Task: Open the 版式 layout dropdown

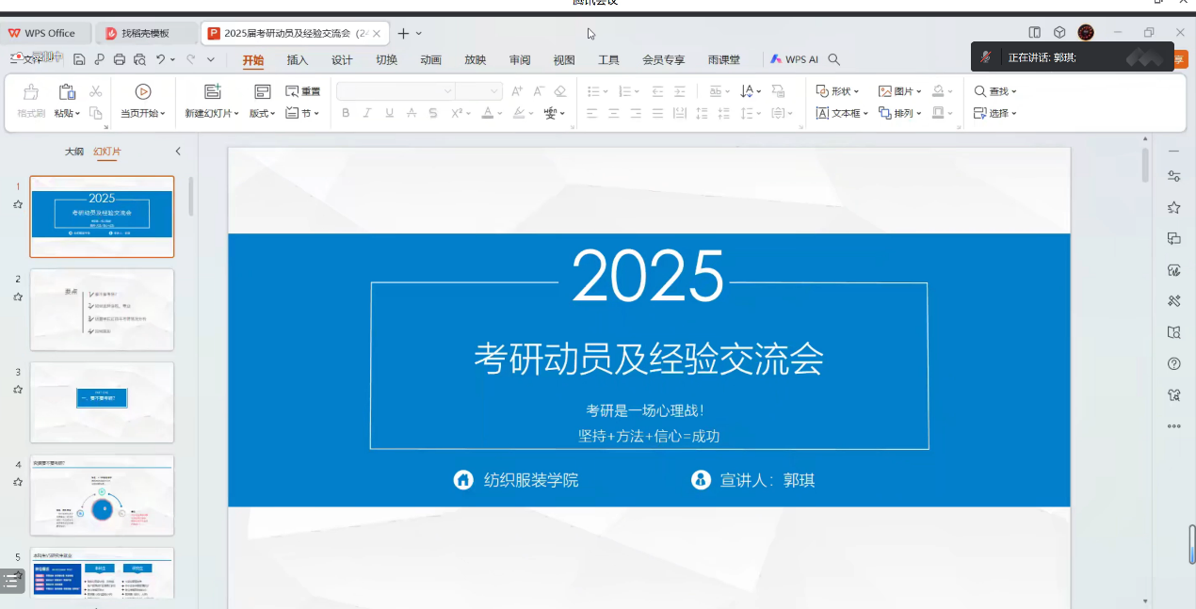Action: tap(262, 113)
